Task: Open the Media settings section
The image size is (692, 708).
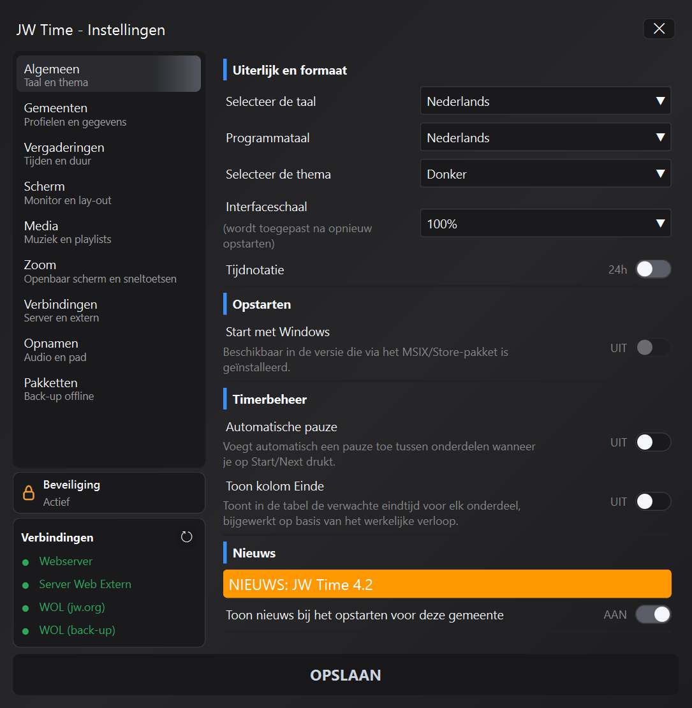Action: pos(108,232)
